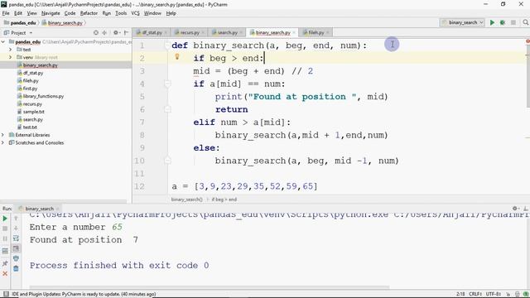The image size is (530, 298).
Task: Click the red error indicator at the editor's top right
Action: click(x=528, y=41)
